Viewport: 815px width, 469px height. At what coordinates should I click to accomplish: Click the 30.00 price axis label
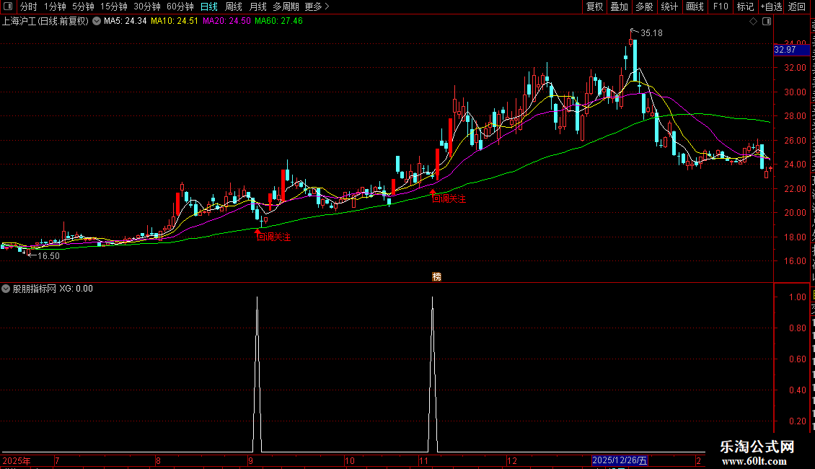tap(796, 92)
